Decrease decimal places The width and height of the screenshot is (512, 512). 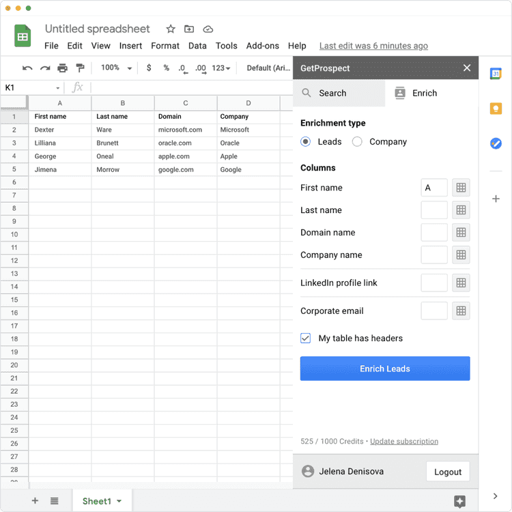pos(183,68)
